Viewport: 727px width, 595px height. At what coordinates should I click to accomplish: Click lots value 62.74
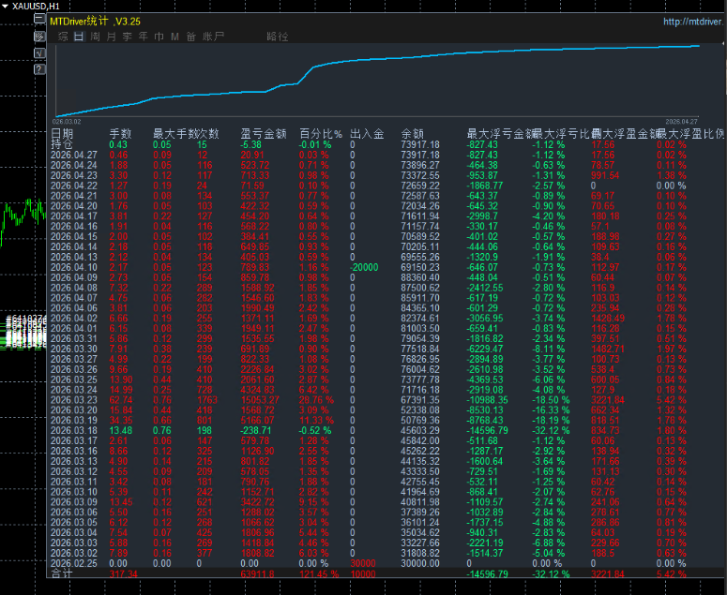(121, 399)
